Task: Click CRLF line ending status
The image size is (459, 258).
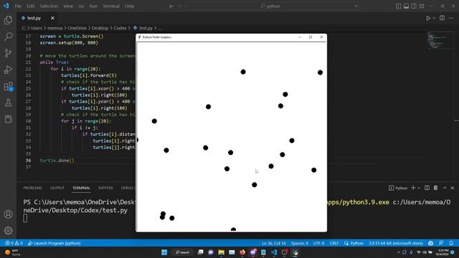Action: [x=334, y=243]
